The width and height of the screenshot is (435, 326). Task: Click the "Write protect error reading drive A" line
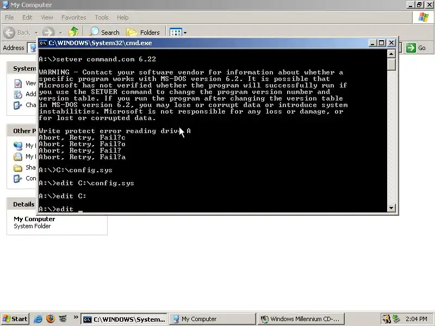tap(115, 131)
